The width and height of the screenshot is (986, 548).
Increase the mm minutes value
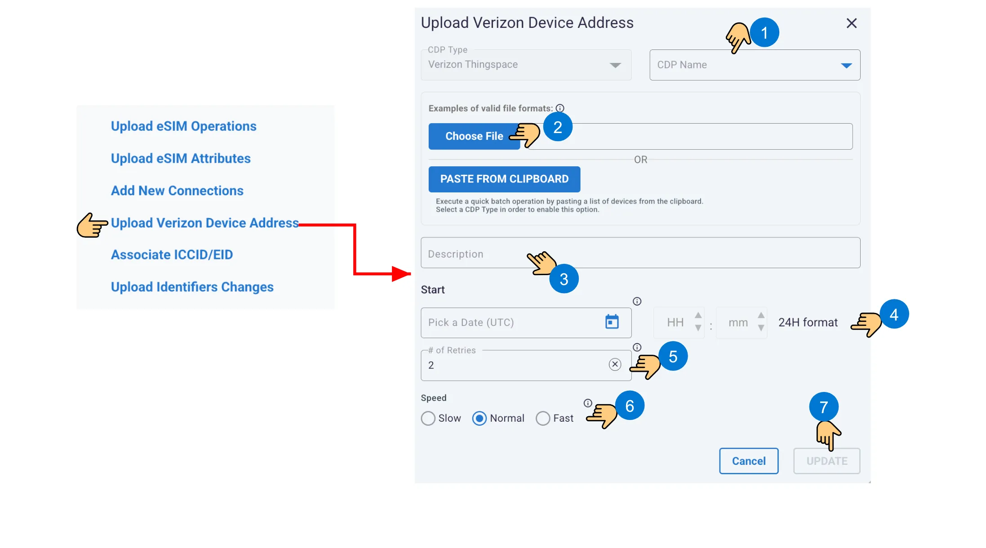click(x=761, y=316)
